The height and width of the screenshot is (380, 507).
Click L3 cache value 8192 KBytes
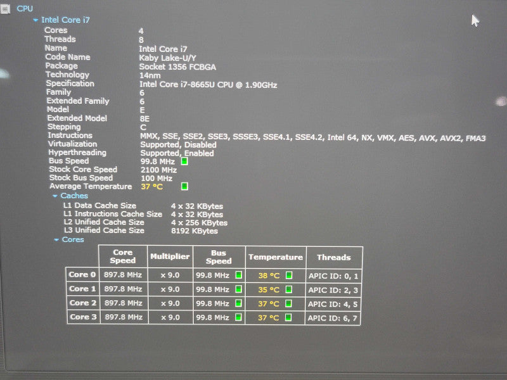(195, 231)
